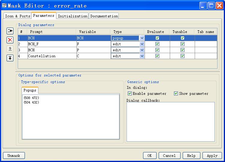Click the Popups list text box
The height and width of the screenshot is (162, 225).
coord(71,117)
